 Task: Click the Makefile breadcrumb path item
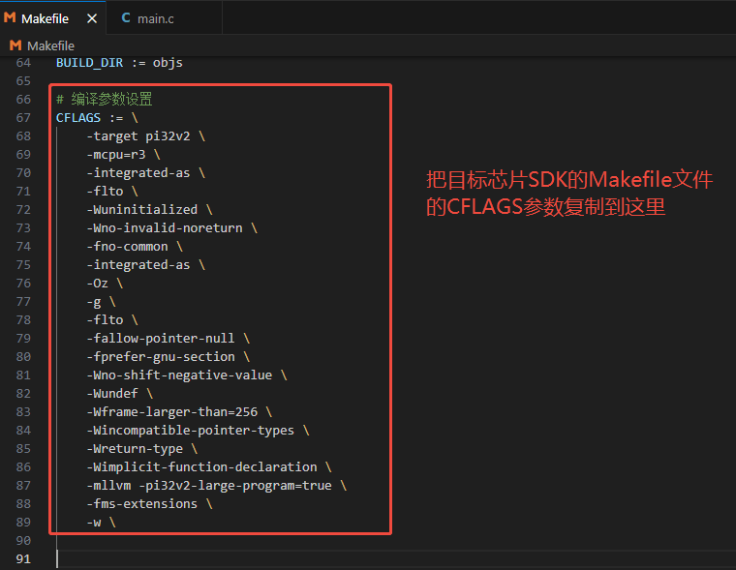(x=50, y=45)
